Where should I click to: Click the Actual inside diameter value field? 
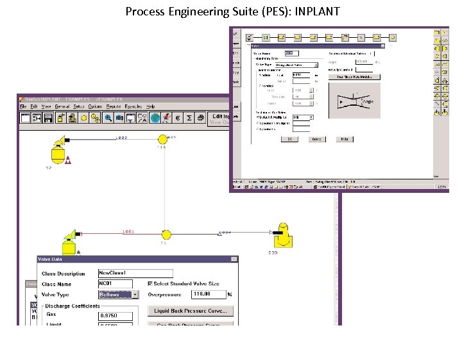[301, 76]
